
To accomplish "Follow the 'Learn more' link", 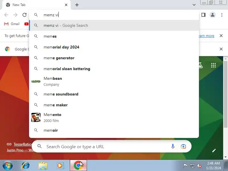I will point(207,36).
